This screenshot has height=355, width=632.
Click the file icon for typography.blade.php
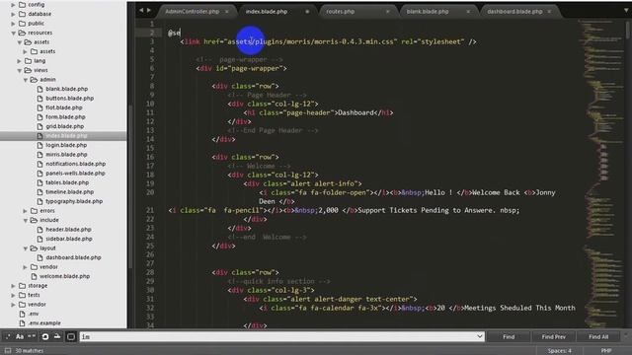(39, 201)
